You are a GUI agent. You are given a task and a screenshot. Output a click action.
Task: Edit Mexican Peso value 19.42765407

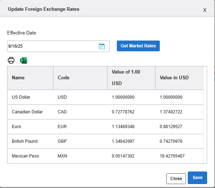172,156
